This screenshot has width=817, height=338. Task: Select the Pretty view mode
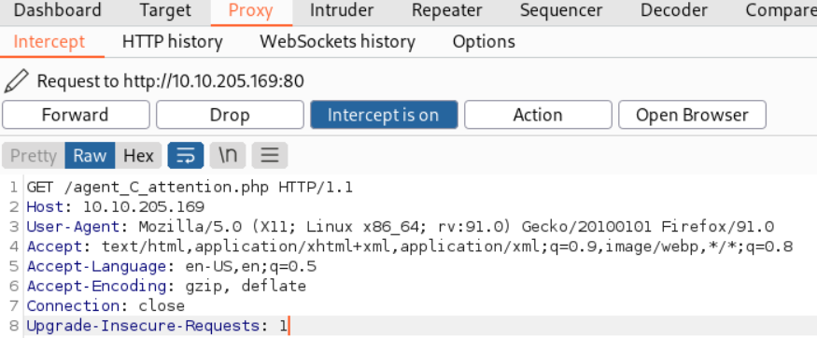pos(34,156)
